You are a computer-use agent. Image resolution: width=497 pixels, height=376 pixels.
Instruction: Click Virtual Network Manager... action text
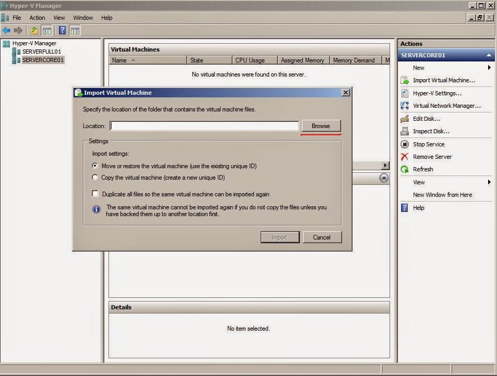446,106
